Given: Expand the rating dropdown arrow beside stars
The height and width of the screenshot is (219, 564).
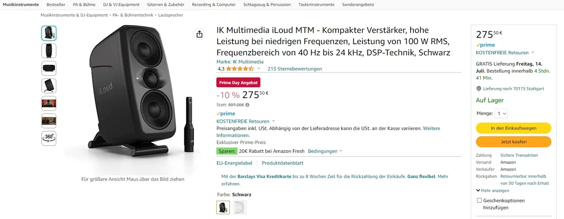Looking at the screenshot, I should point(259,69).
